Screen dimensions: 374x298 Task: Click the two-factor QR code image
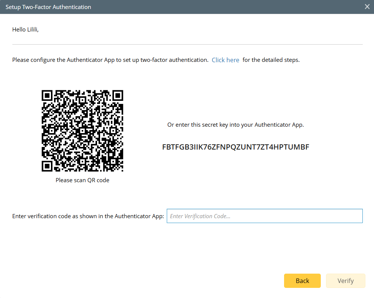tap(82, 131)
